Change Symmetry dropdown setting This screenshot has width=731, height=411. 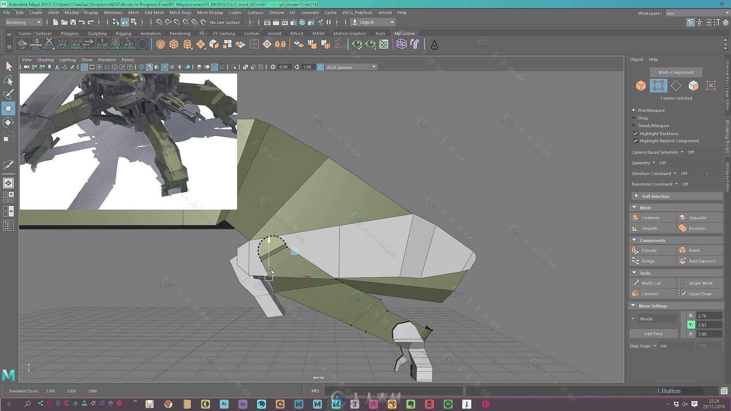(x=654, y=162)
